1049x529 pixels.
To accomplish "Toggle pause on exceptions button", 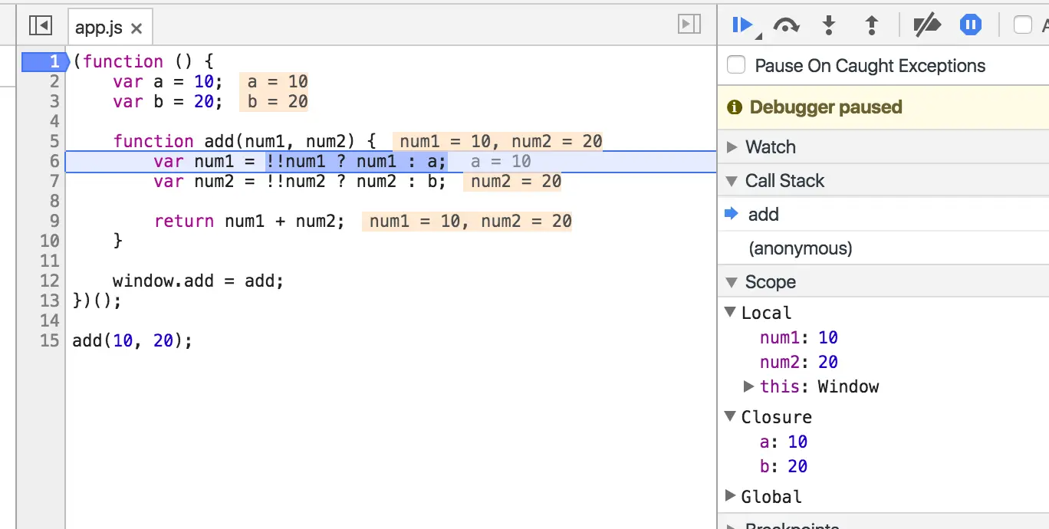I will 971,25.
